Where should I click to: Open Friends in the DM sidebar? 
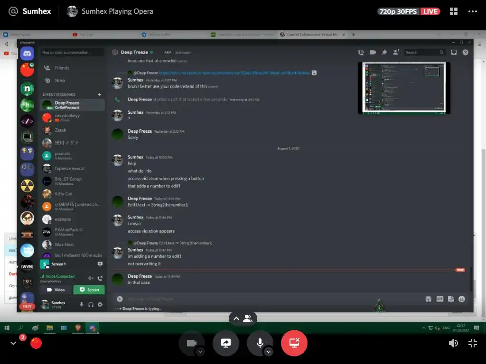(73, 68)
